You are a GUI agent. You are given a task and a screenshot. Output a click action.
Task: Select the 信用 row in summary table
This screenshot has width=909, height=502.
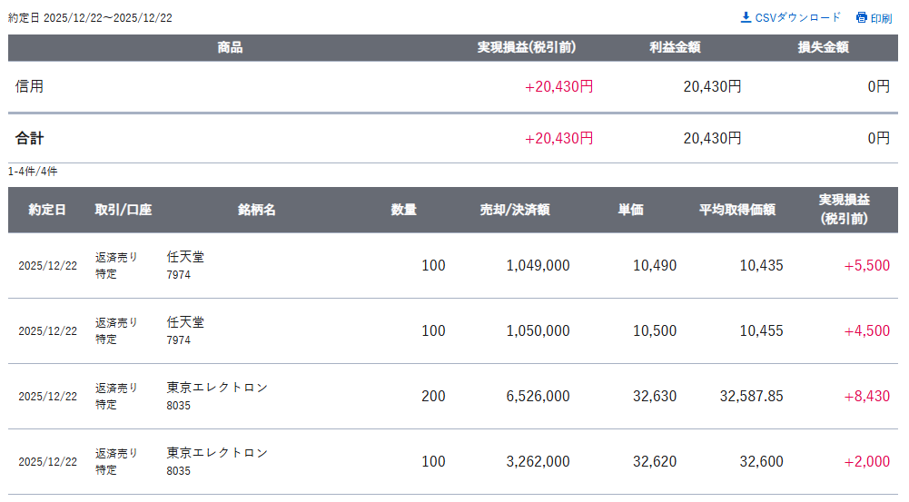[30, 87]
